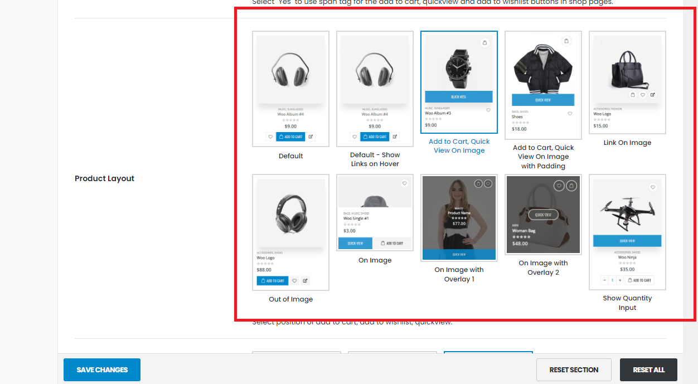Click the 'Product Layout' setting title

[104, 178]
